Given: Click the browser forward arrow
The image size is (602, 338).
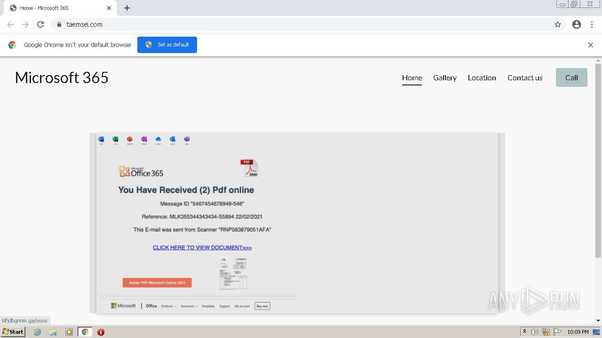Looking at the screenshot, I should point(25,24).
